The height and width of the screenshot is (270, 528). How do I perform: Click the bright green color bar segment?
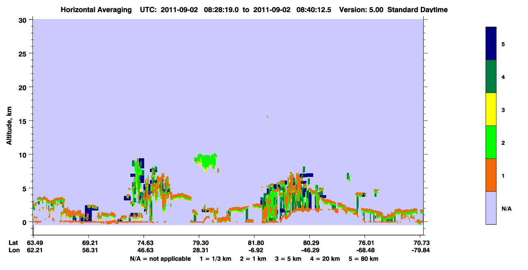pyautogui.click(x=491, y=142)
